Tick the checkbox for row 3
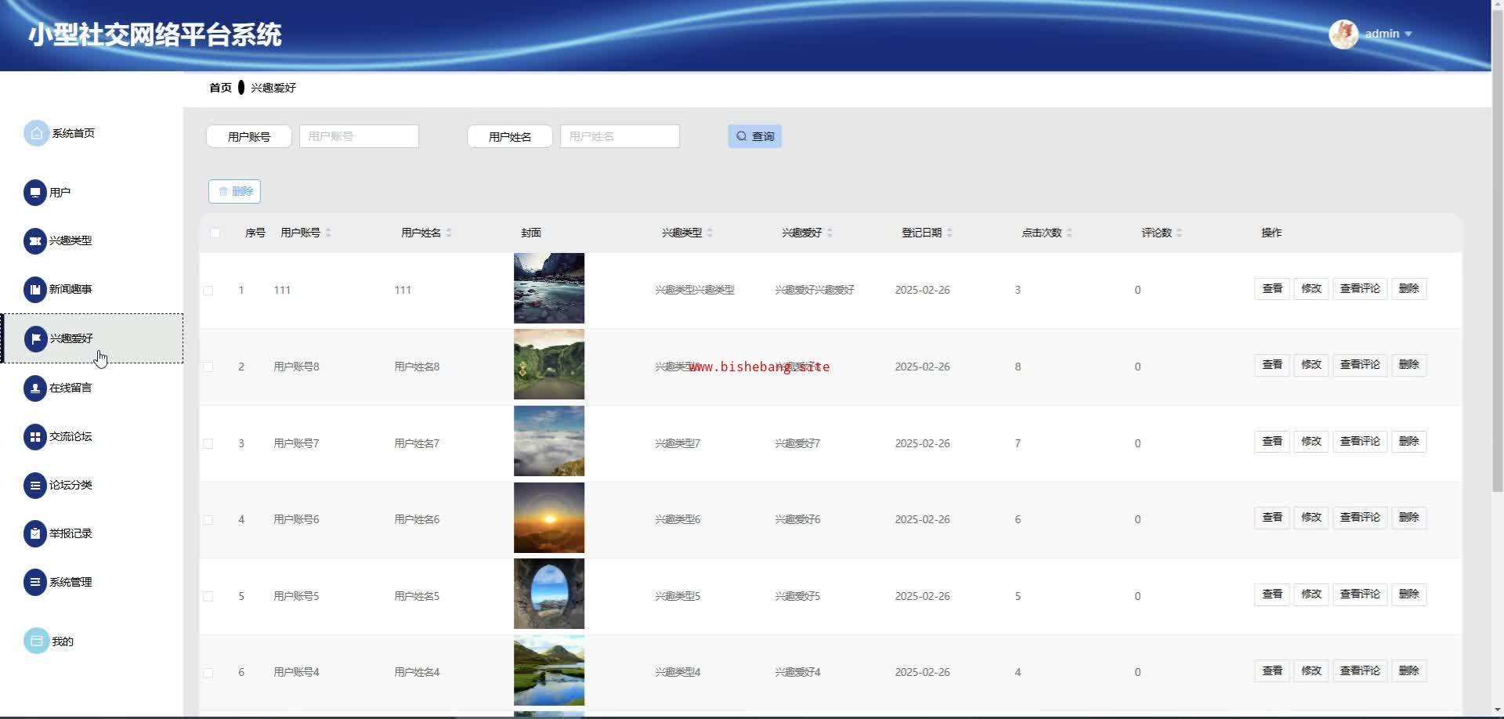Viewport: 1504px width, 719px height. click(208, 443)
